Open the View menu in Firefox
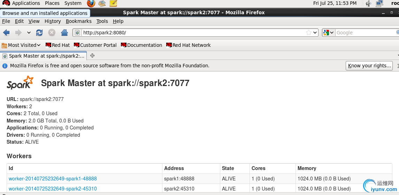This screenshot has height=195, width=399. (34, 21)
